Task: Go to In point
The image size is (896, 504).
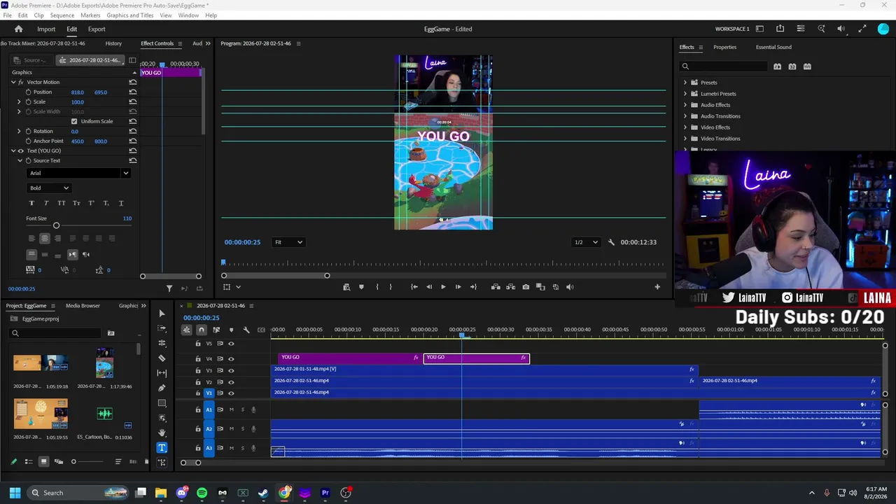Action: 414,287
